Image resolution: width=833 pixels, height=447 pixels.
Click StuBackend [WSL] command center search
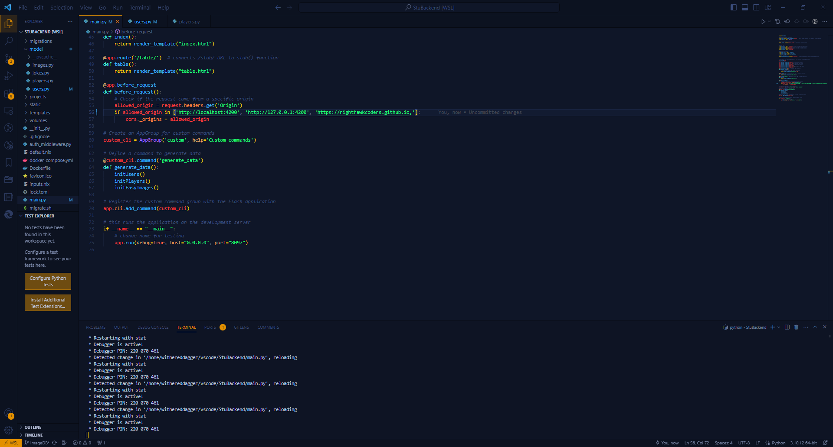click(x=429, y=7)
